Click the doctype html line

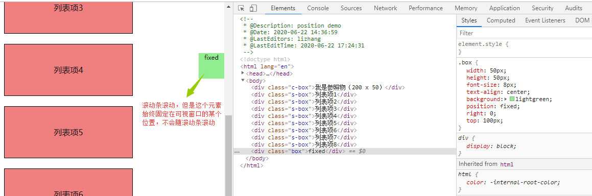pos(265,59)
